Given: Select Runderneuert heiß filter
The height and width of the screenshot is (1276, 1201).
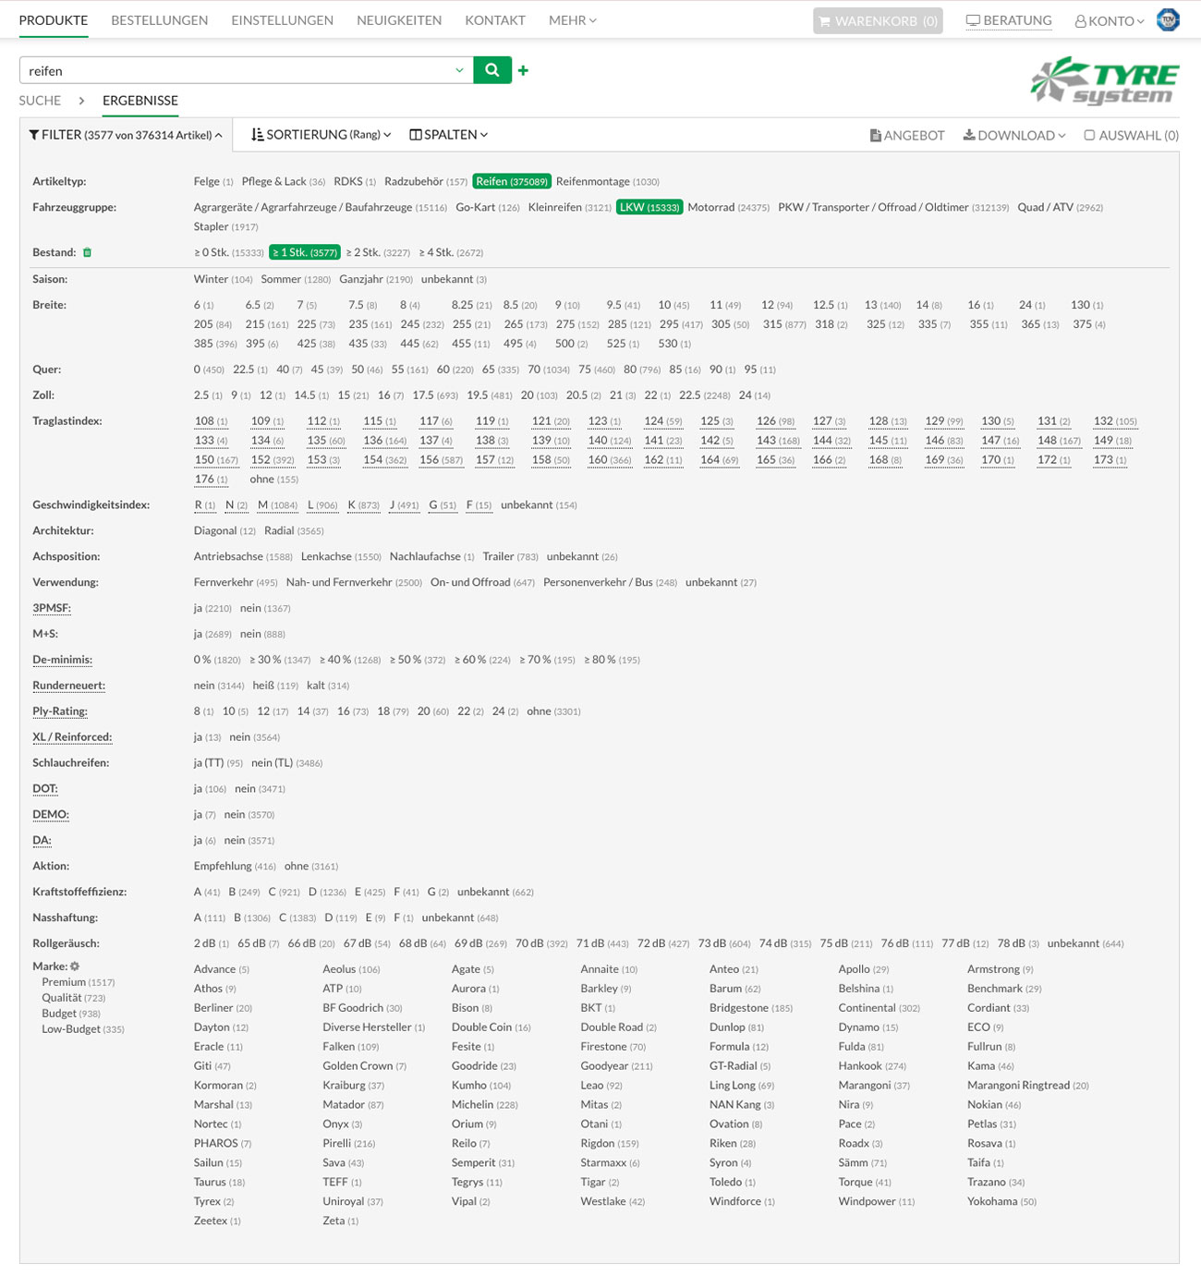Looking at the screenshot, I should click(x=275, y=686).
